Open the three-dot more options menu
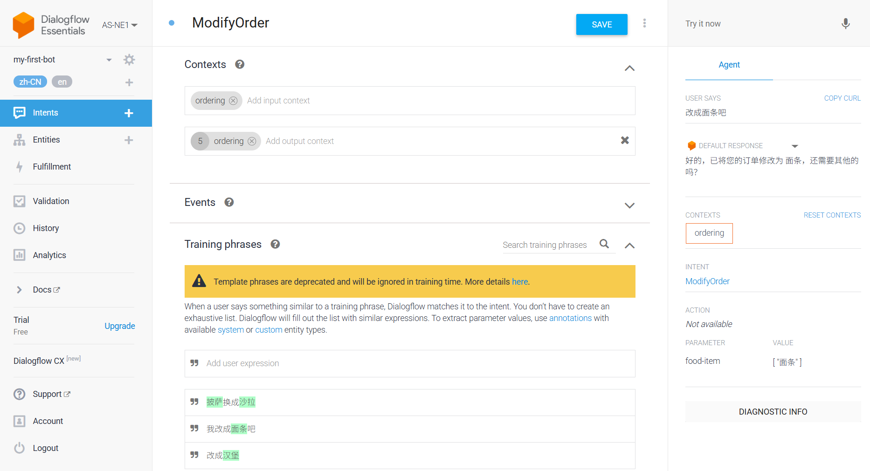The height and width of the screenshot is (471, 870). click(644, 23)
